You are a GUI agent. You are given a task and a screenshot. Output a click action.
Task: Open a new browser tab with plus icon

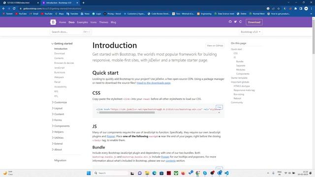point(83,3)
